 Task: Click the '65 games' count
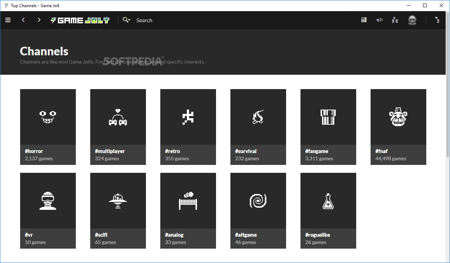(106, 242)
